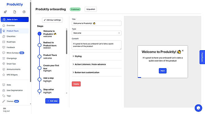Screen dimensions: 205x114
Task: Expand Action Listeners / Auto-advance section
Action: tap(97, 64)
